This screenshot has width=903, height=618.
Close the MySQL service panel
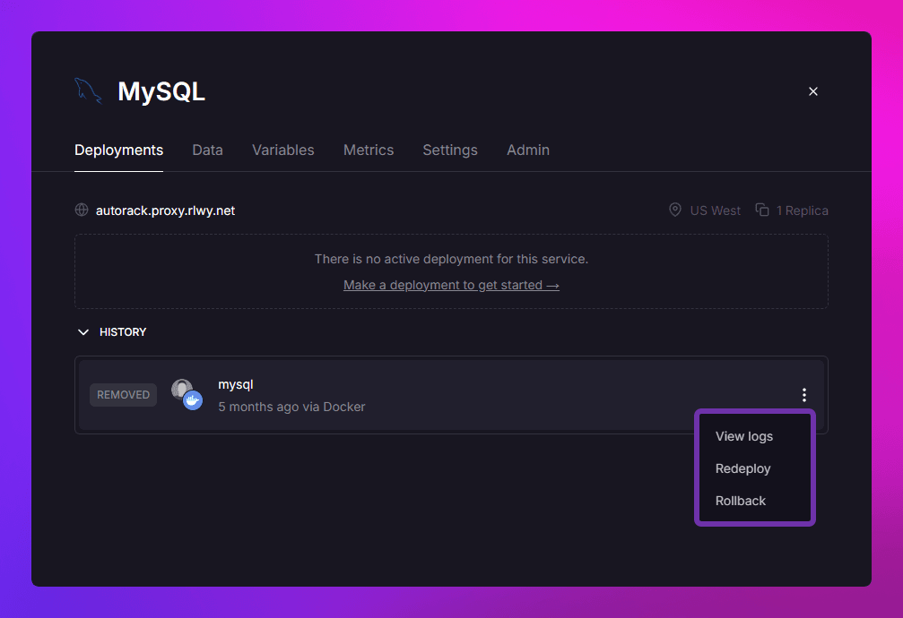813,91
